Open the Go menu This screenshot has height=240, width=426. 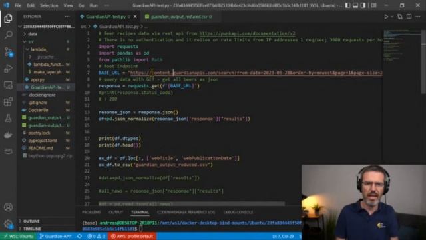click(81, 5)
